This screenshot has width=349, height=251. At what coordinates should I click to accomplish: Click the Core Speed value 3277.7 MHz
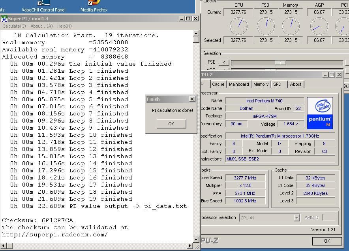pyautogui.click(x=245, y=178)
